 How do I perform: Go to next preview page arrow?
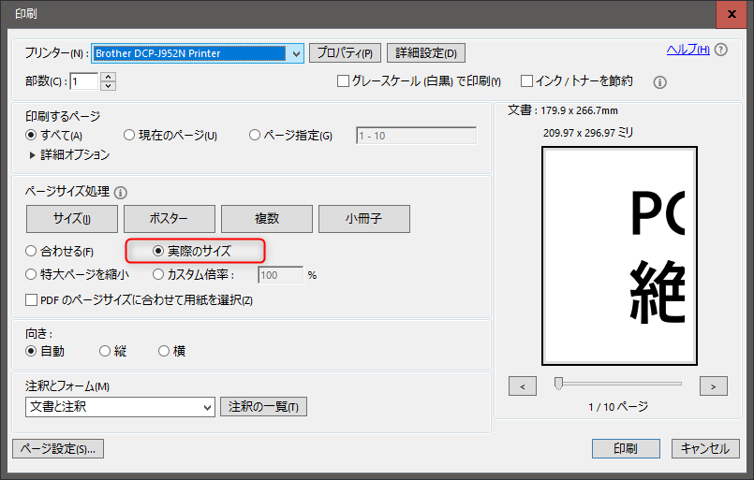(713, 385)
